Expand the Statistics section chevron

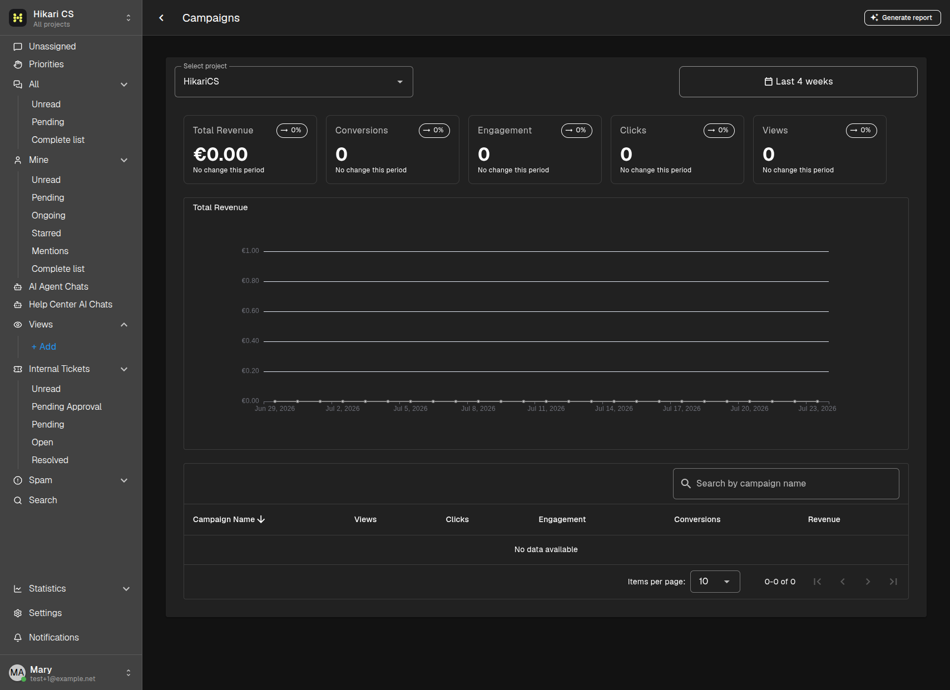126,589
